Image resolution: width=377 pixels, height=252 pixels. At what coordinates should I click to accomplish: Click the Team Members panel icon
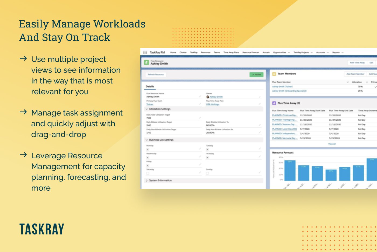point(274,73)
